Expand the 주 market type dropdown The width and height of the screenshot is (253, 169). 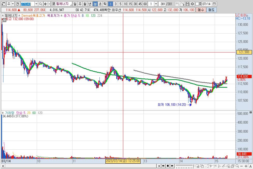tap(13, 4)
